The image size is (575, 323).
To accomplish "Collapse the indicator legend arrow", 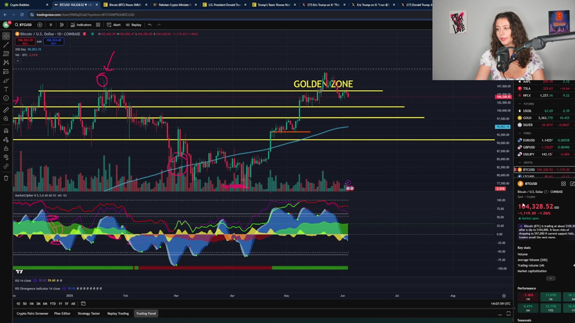I will pyautogui.click(x=18, y=61).
